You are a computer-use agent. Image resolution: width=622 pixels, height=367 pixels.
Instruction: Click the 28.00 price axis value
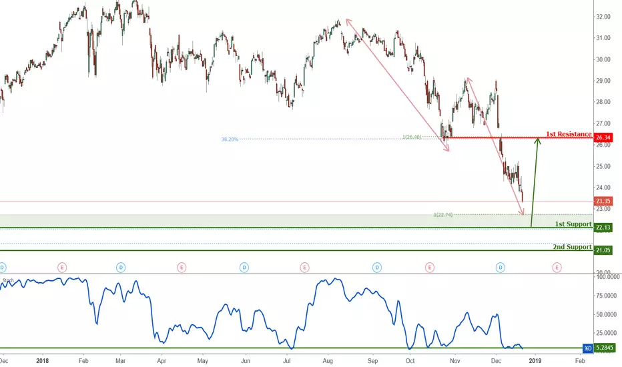(603, 102)
